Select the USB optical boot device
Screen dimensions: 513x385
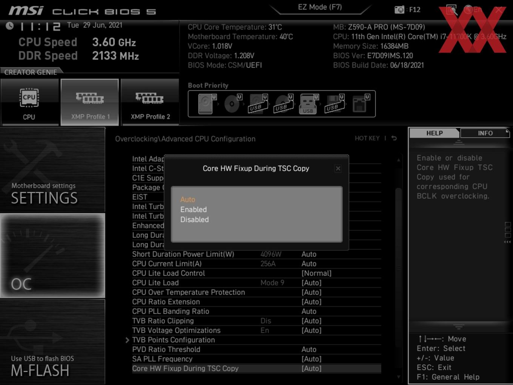(x=283, y=104)
